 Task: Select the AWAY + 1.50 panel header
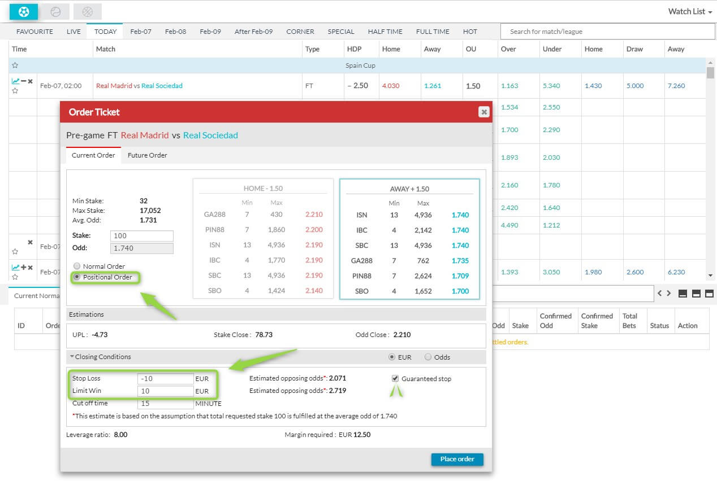pyautogui.click(x=409, y=189)
